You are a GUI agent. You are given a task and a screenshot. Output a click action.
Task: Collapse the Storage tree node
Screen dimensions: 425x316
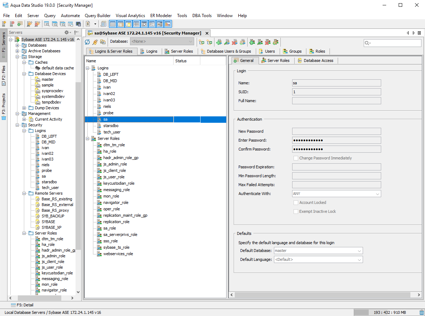[x=17, y=57]
